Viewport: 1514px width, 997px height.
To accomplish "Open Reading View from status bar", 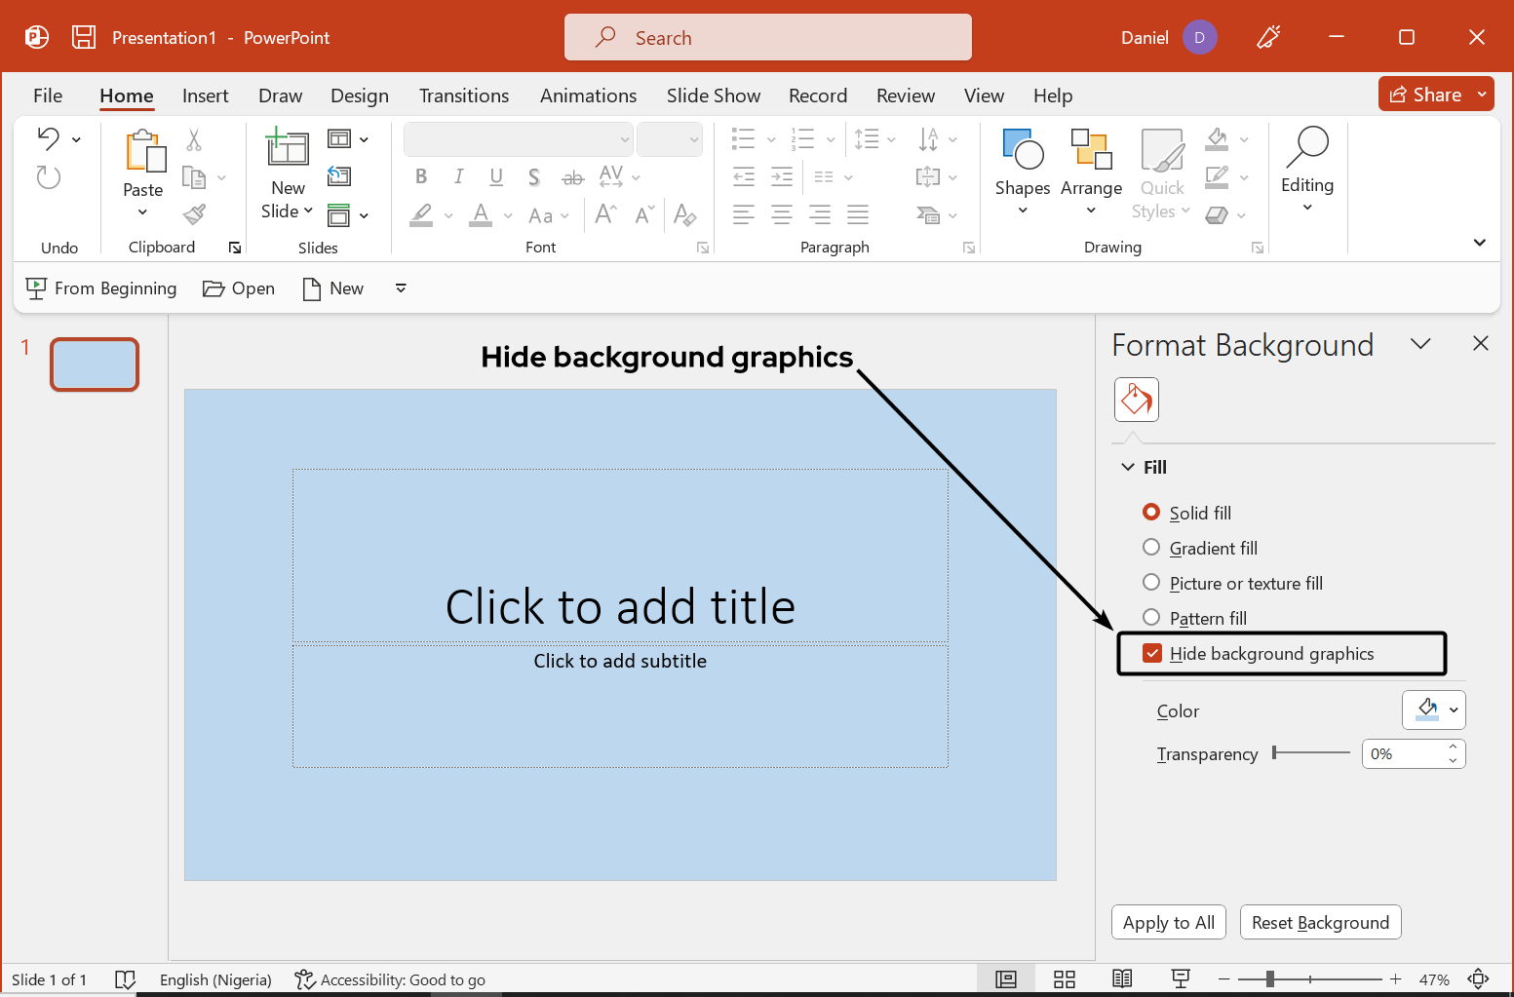I will click(1122, 979).
